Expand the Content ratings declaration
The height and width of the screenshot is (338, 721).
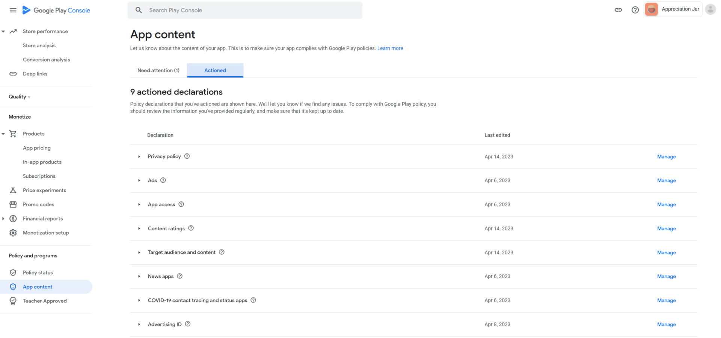click(139, 228)
